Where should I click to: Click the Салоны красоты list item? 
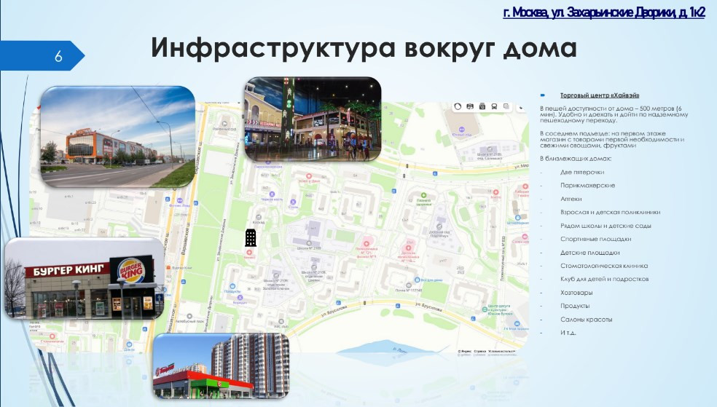click(x=587, y=320)
